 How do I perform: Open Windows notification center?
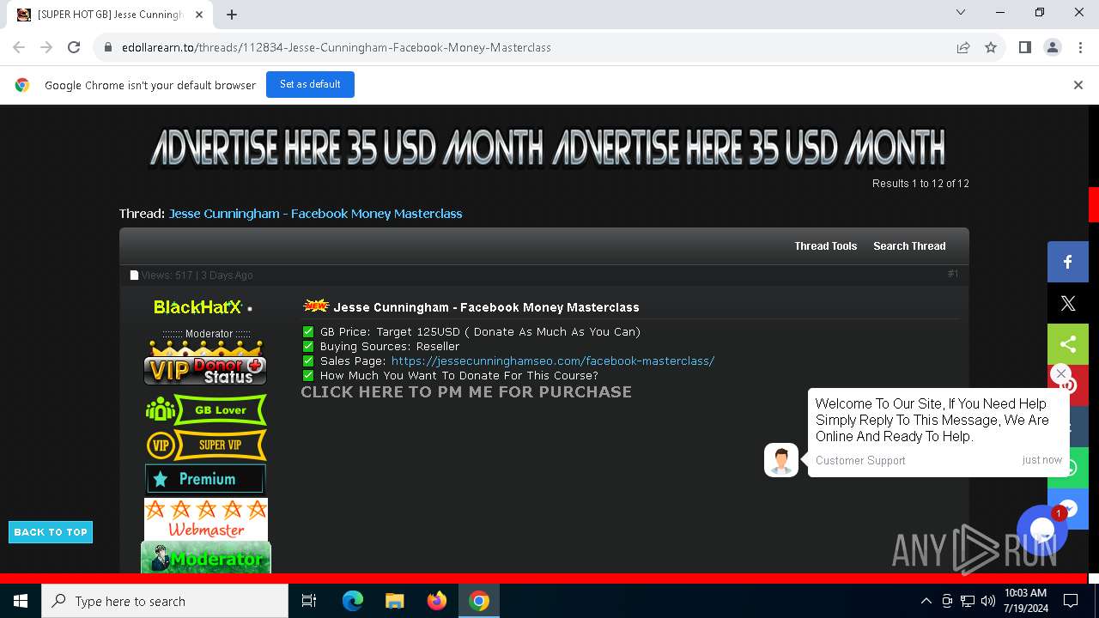click(x=1071, y=601)
